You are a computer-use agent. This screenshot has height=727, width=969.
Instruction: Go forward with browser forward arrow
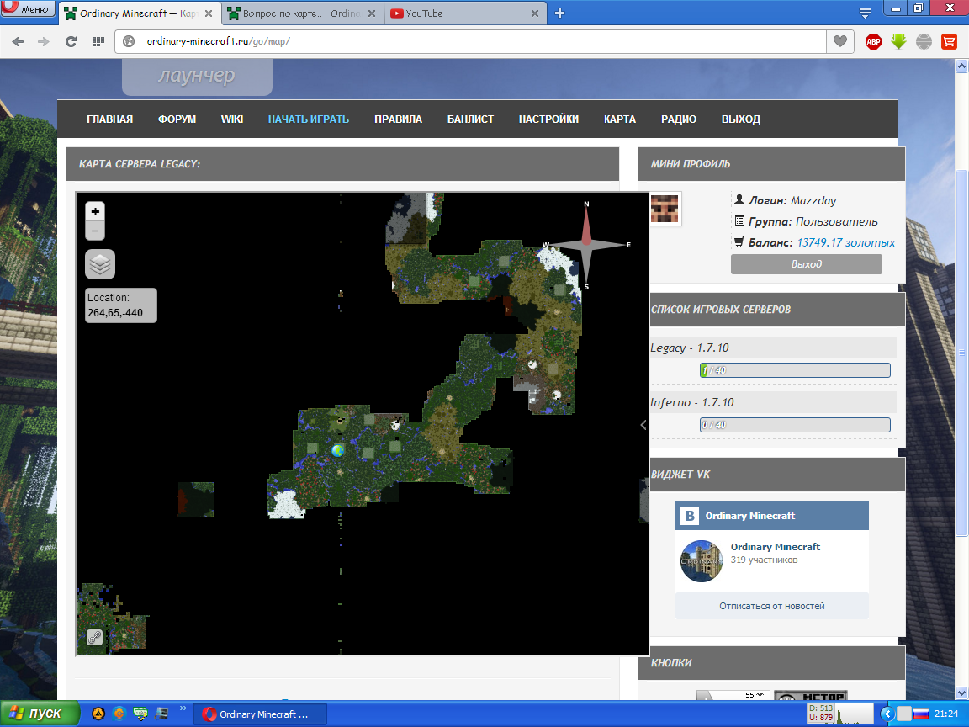43,41
